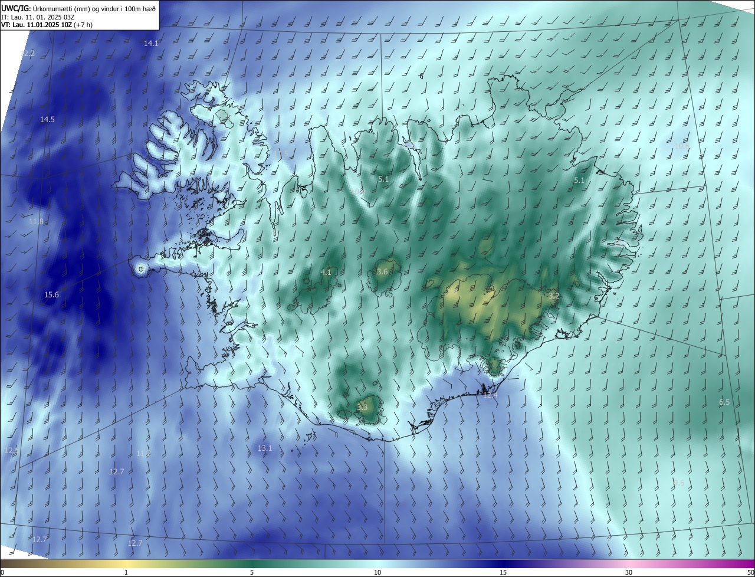Click the 12.7 label just below 11.2
The height and width of the screenshot is (577, 755).
117,472
